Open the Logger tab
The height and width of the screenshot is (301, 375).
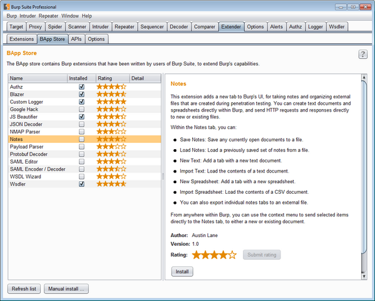tap(315, 26)
